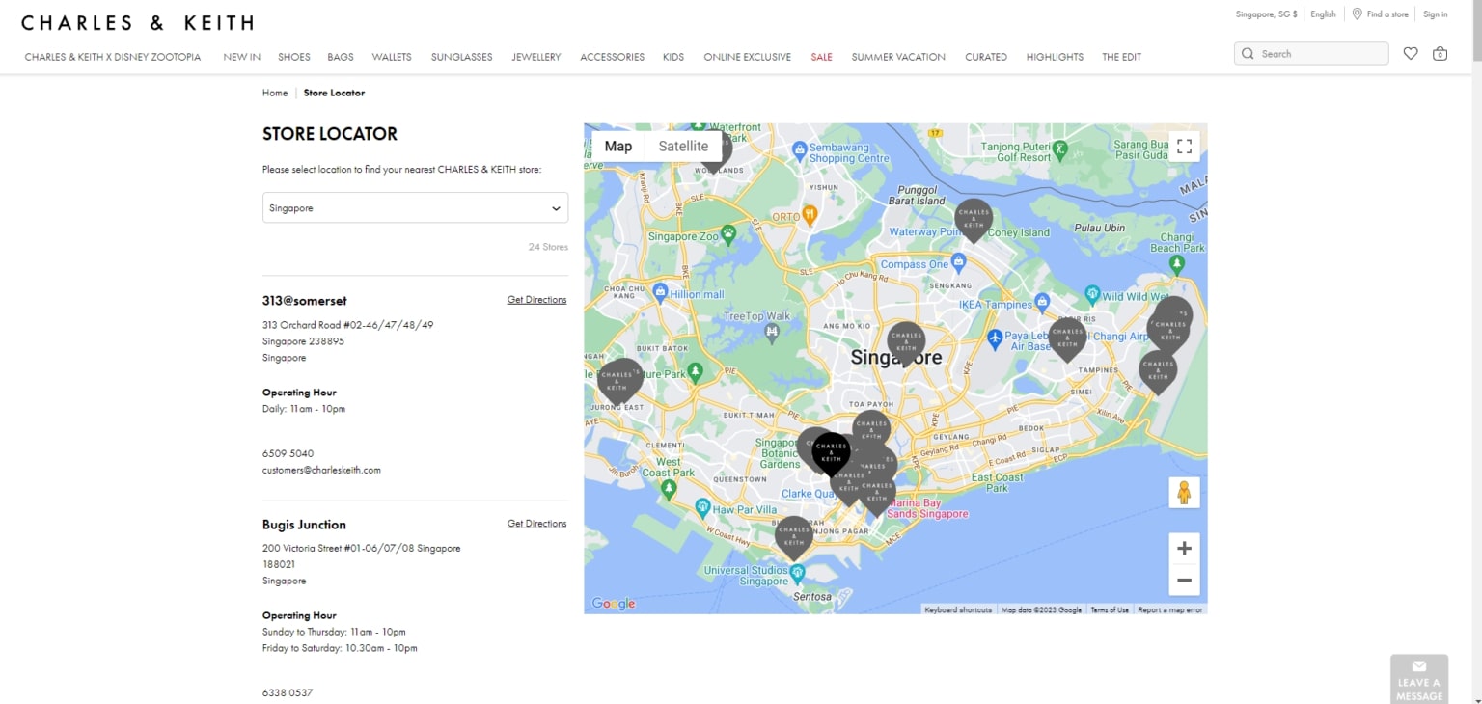
Task: Open the English language selector
Action: click(1323, 14)
